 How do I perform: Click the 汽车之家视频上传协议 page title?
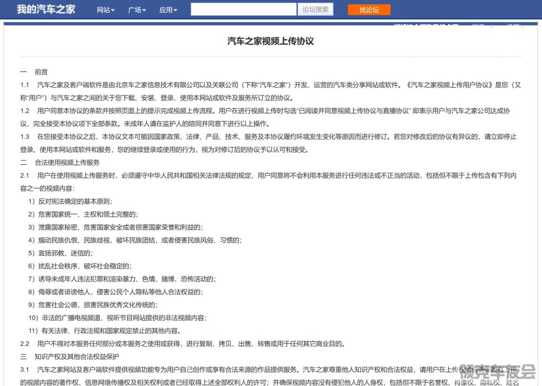tap(270, 41)
